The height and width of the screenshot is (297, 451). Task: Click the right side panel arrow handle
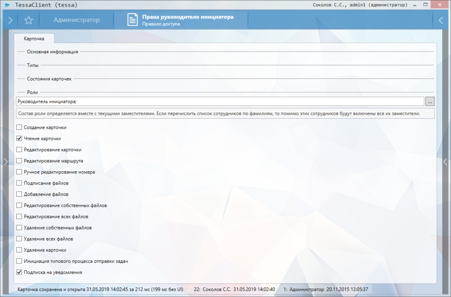[x=446, y=161]
